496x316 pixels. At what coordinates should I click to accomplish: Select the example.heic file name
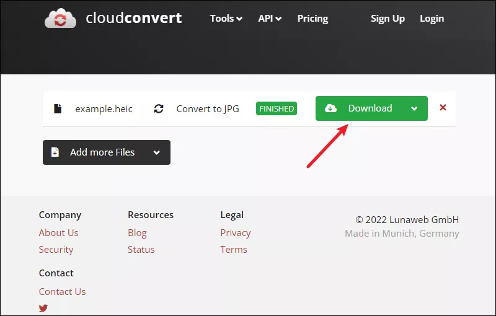pyautogui.click(x=104, y=108)
